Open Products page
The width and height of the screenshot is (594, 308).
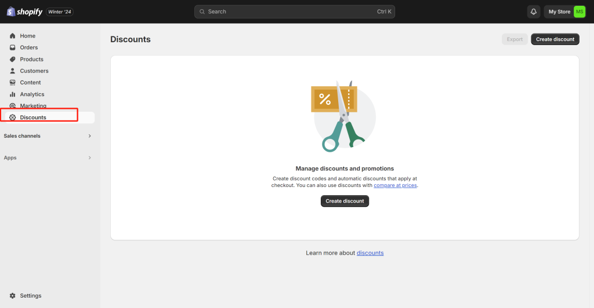point(31,59)
